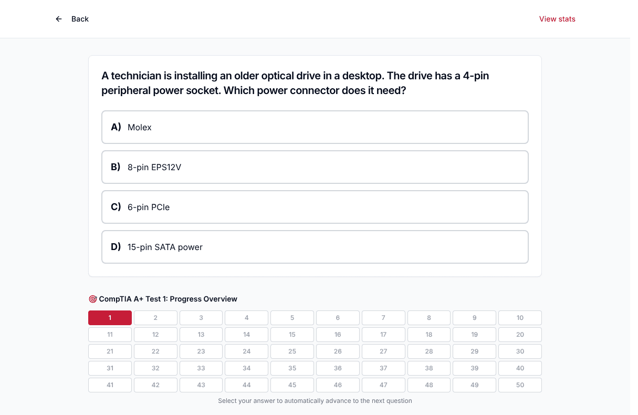
Task: Select question 16 box
Action: point(338,335)
